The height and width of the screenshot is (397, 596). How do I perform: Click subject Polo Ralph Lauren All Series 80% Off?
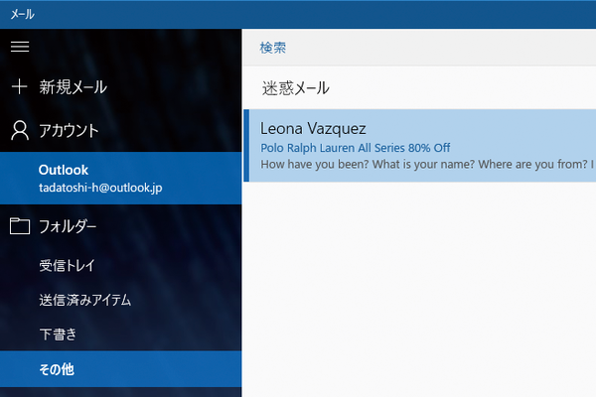tap(355, 148)
